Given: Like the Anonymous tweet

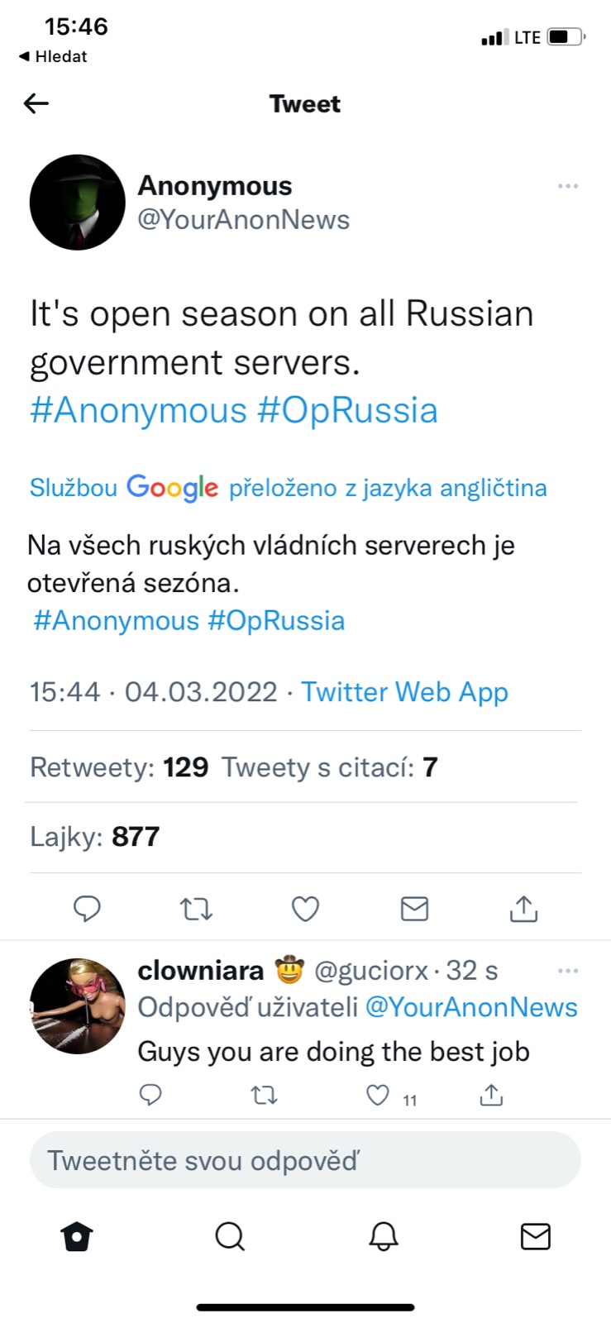Looking at the screenshot, I should tap(305, 909).
